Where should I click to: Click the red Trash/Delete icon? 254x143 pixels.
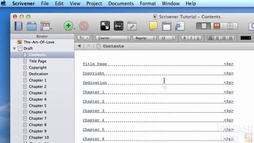coord(84,26)
